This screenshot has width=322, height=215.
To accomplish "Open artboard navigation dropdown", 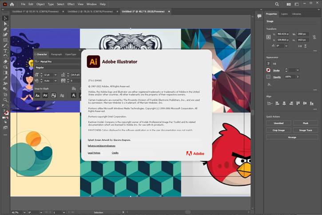I will [x=64, y=212].
